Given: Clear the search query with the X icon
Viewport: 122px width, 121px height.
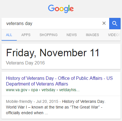Looking at the screenshot, I should (104, 23).
